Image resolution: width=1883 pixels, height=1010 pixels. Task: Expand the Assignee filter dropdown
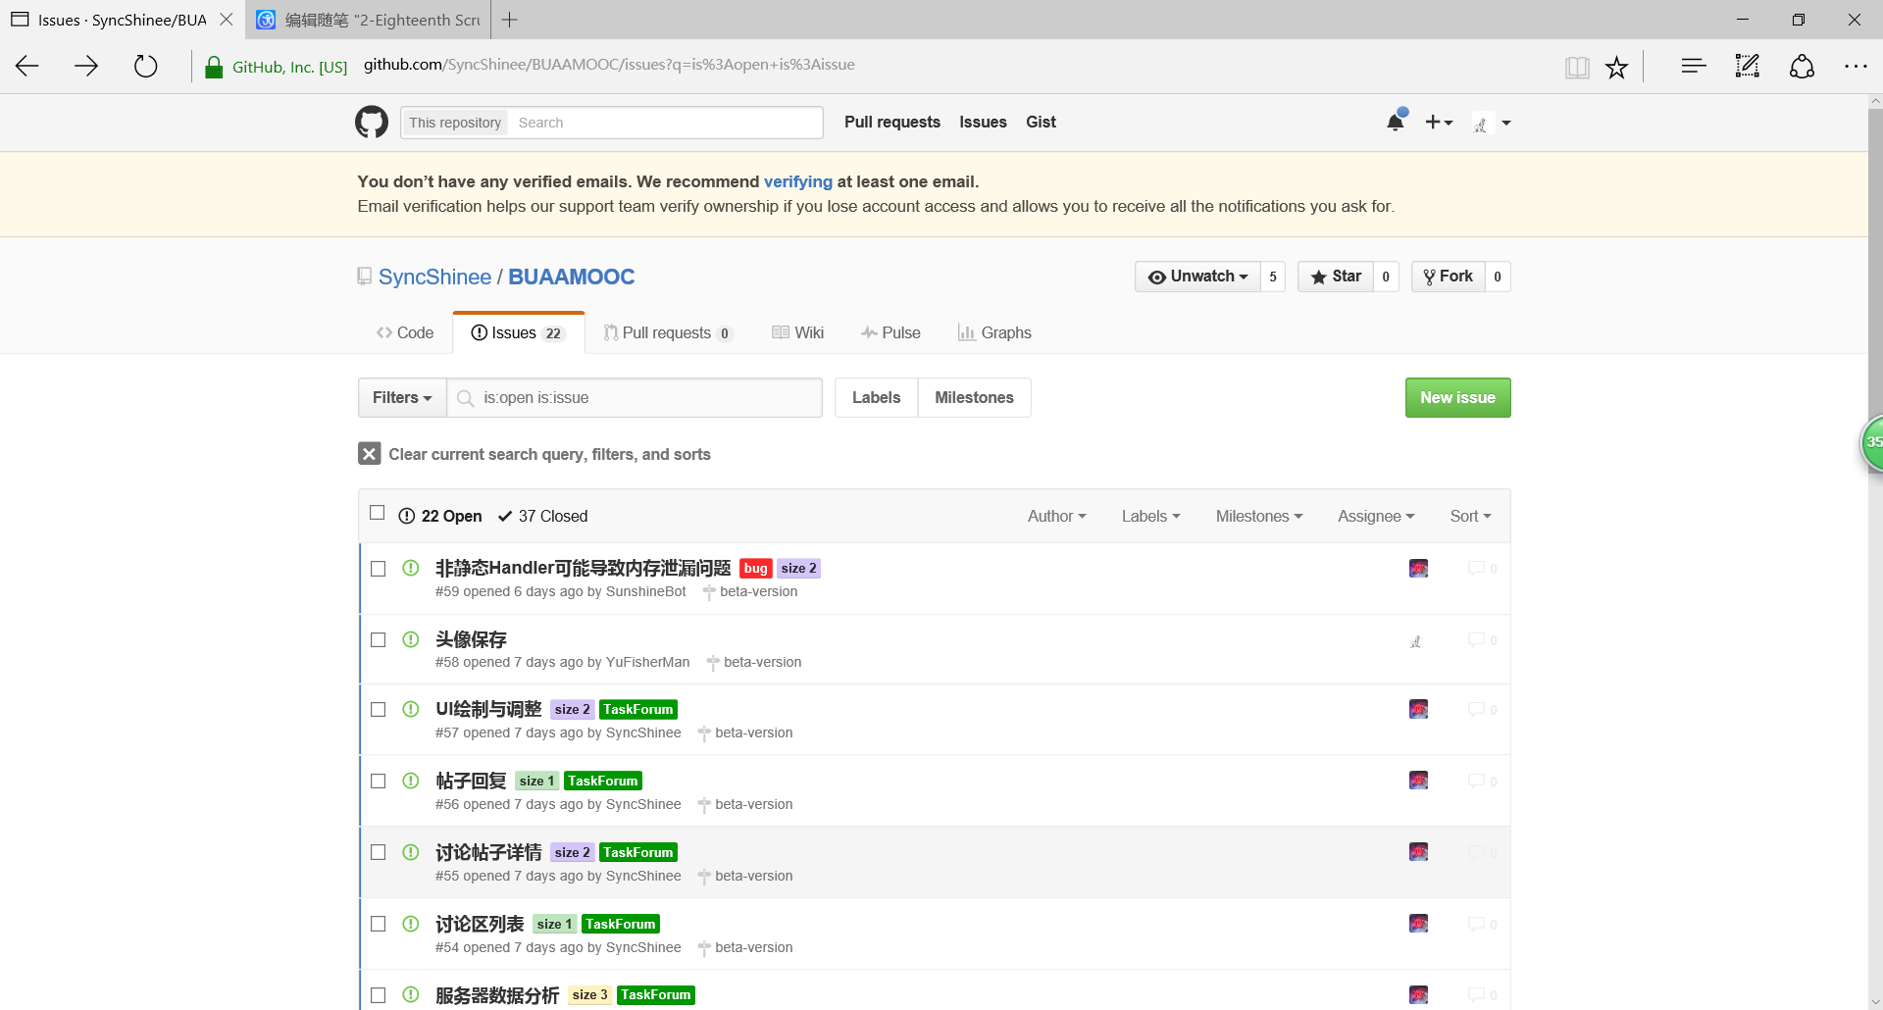coord(1376,516)
